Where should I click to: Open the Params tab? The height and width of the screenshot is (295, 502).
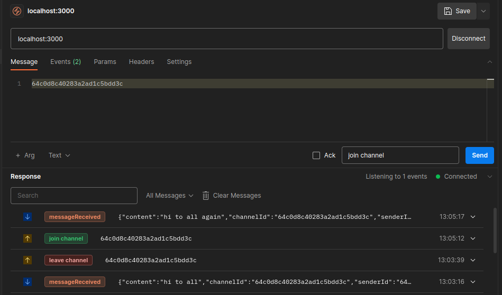pyautogui.click(x=105, y=62)
